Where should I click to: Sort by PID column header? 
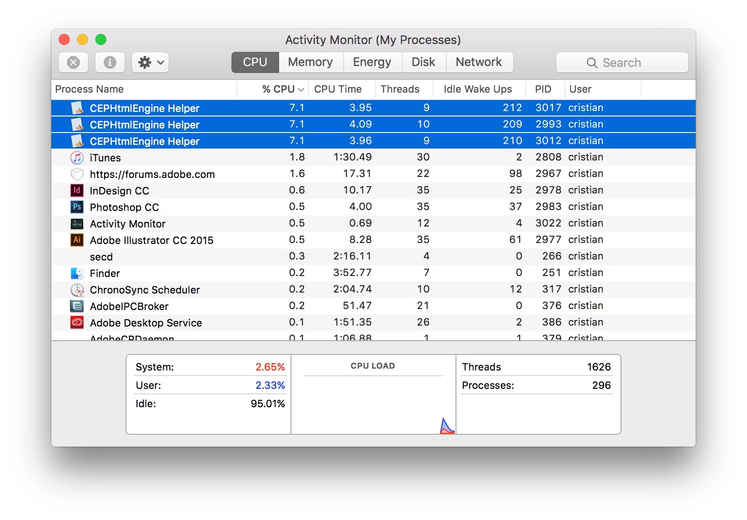pos(545,89)
